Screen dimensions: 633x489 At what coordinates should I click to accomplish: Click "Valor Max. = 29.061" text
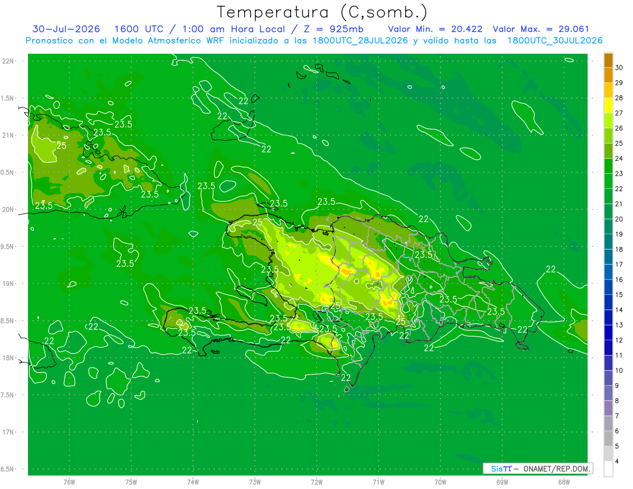541,29
